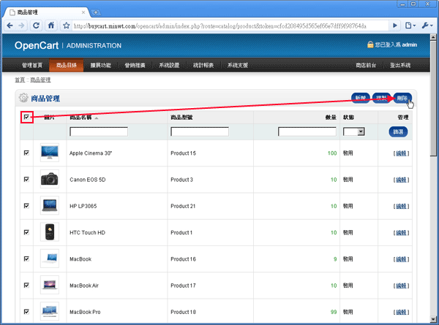
Task: Go to the 商店前台 storefront link
Action: click(x=366, y=65)
